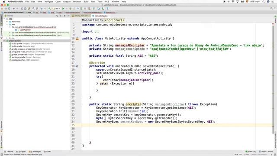The image size is (277, 156).
Task: Open the run configuration app dropdown
Action: point(57,9)
